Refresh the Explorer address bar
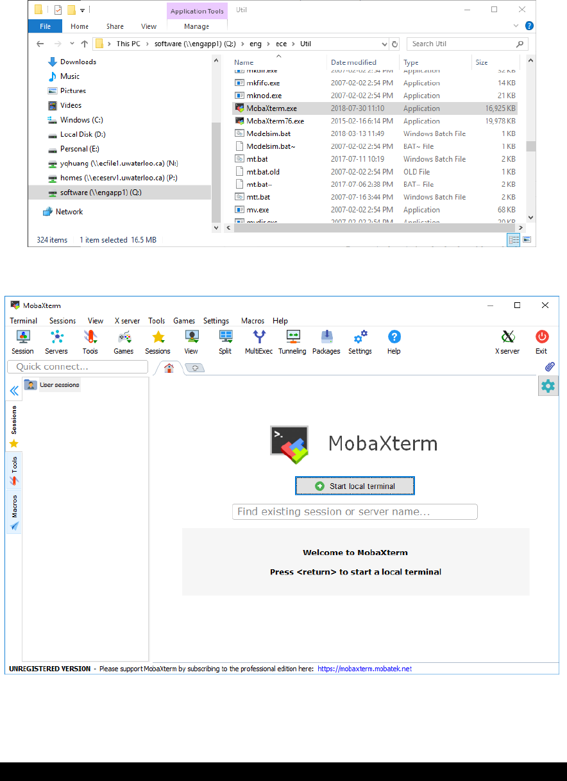This screenshot has height=781, width=567. 394,44
